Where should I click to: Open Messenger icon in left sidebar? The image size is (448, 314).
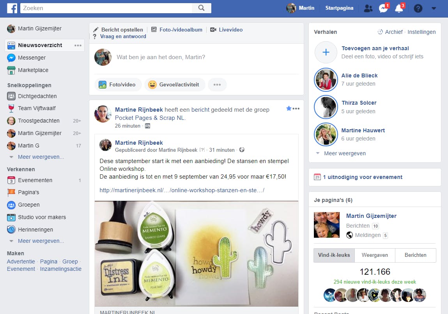(x=11, y=58)
